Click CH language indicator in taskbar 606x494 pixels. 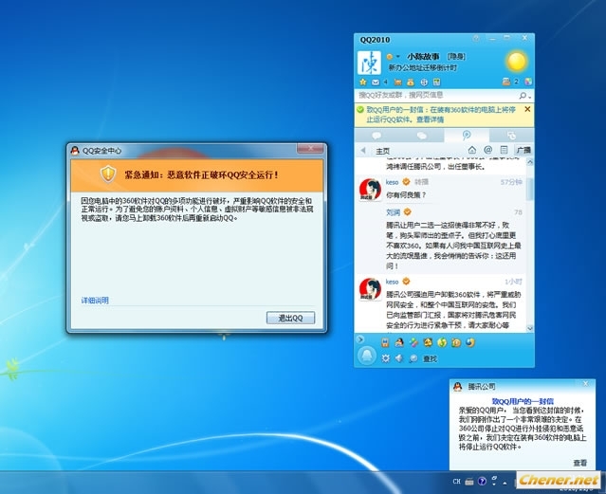coord(456,482)
